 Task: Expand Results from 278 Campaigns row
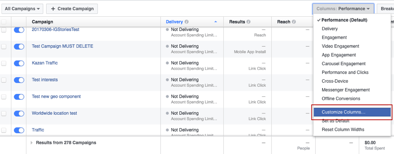point(32,143)
